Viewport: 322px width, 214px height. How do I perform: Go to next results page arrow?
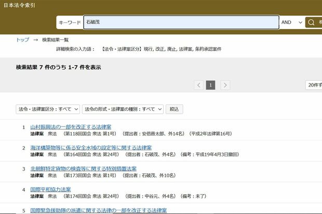click(x=225, y=85)
